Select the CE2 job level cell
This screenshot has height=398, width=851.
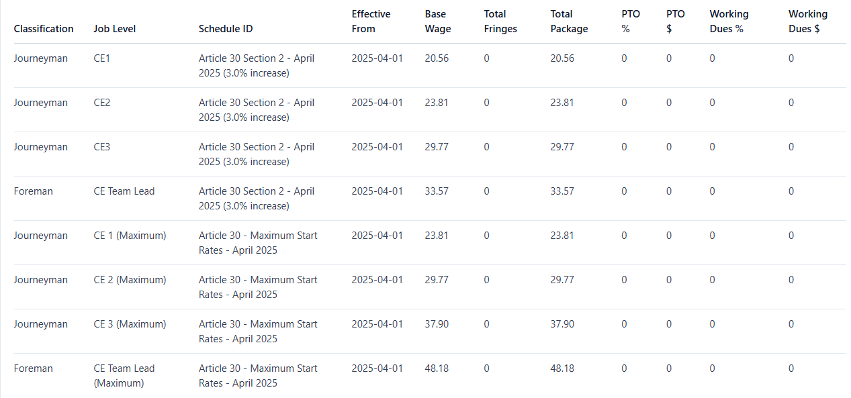pos(102,103)
